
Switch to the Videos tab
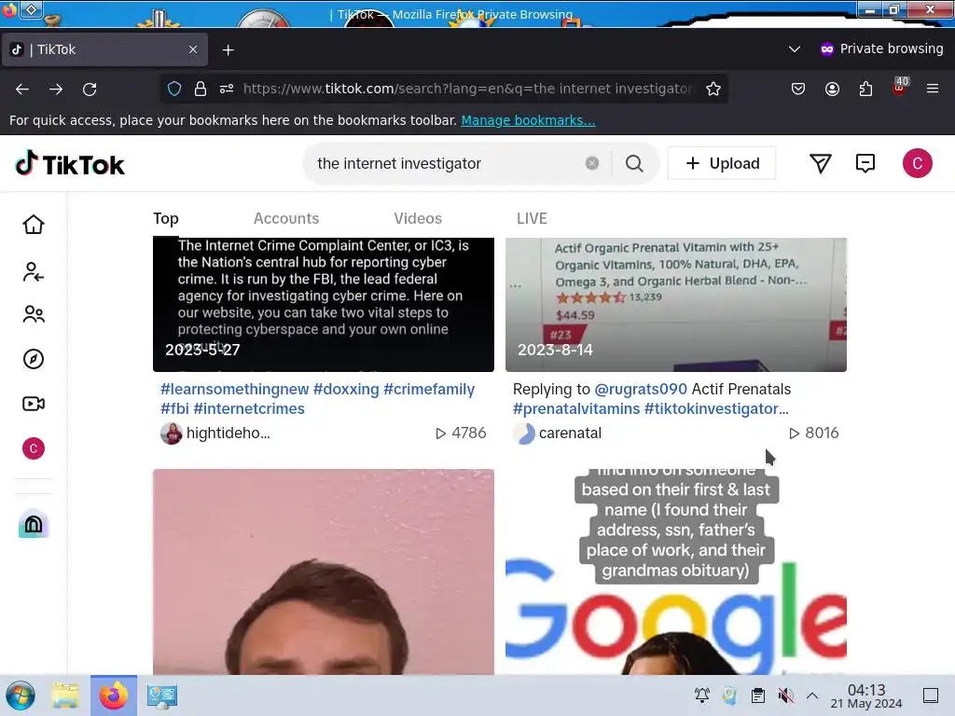pos(418,218)
